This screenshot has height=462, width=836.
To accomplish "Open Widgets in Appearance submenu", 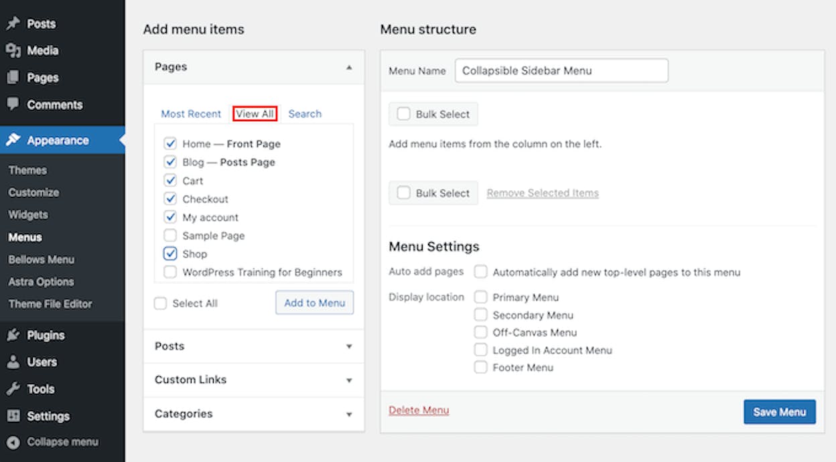I will (28, 215).
